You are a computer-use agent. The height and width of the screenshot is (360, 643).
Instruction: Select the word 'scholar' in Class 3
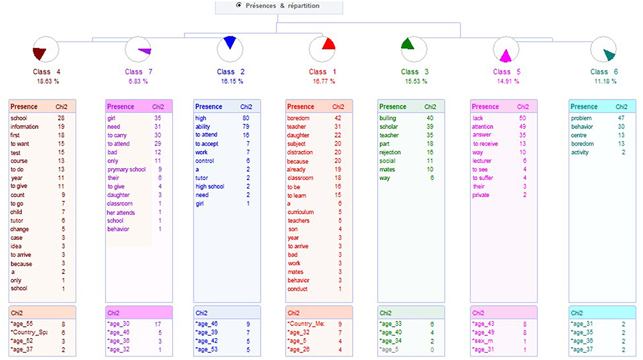[x=389, y=127]
